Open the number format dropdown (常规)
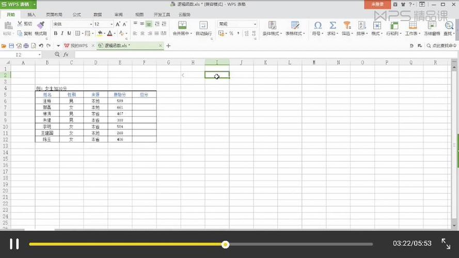This screenshot has height=258, width=459. 255,24
